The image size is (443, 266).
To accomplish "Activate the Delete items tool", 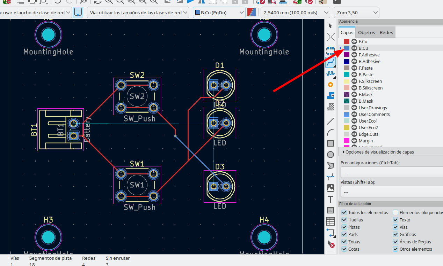I will click(331, 244).
